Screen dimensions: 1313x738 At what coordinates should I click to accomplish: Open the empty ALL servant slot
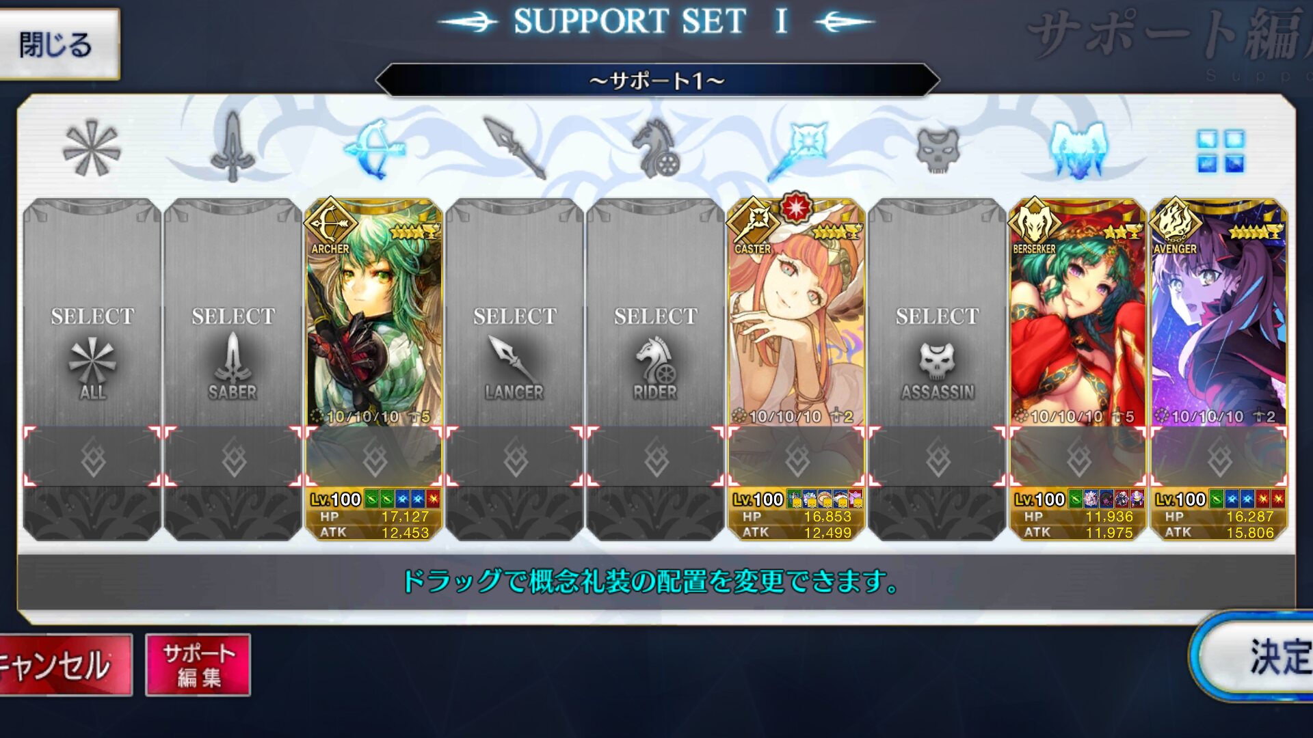(92, 313)
